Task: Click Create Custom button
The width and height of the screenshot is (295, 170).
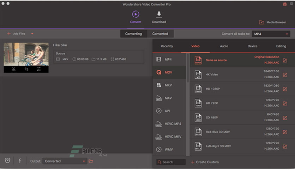Action: [x=205, y=162]
